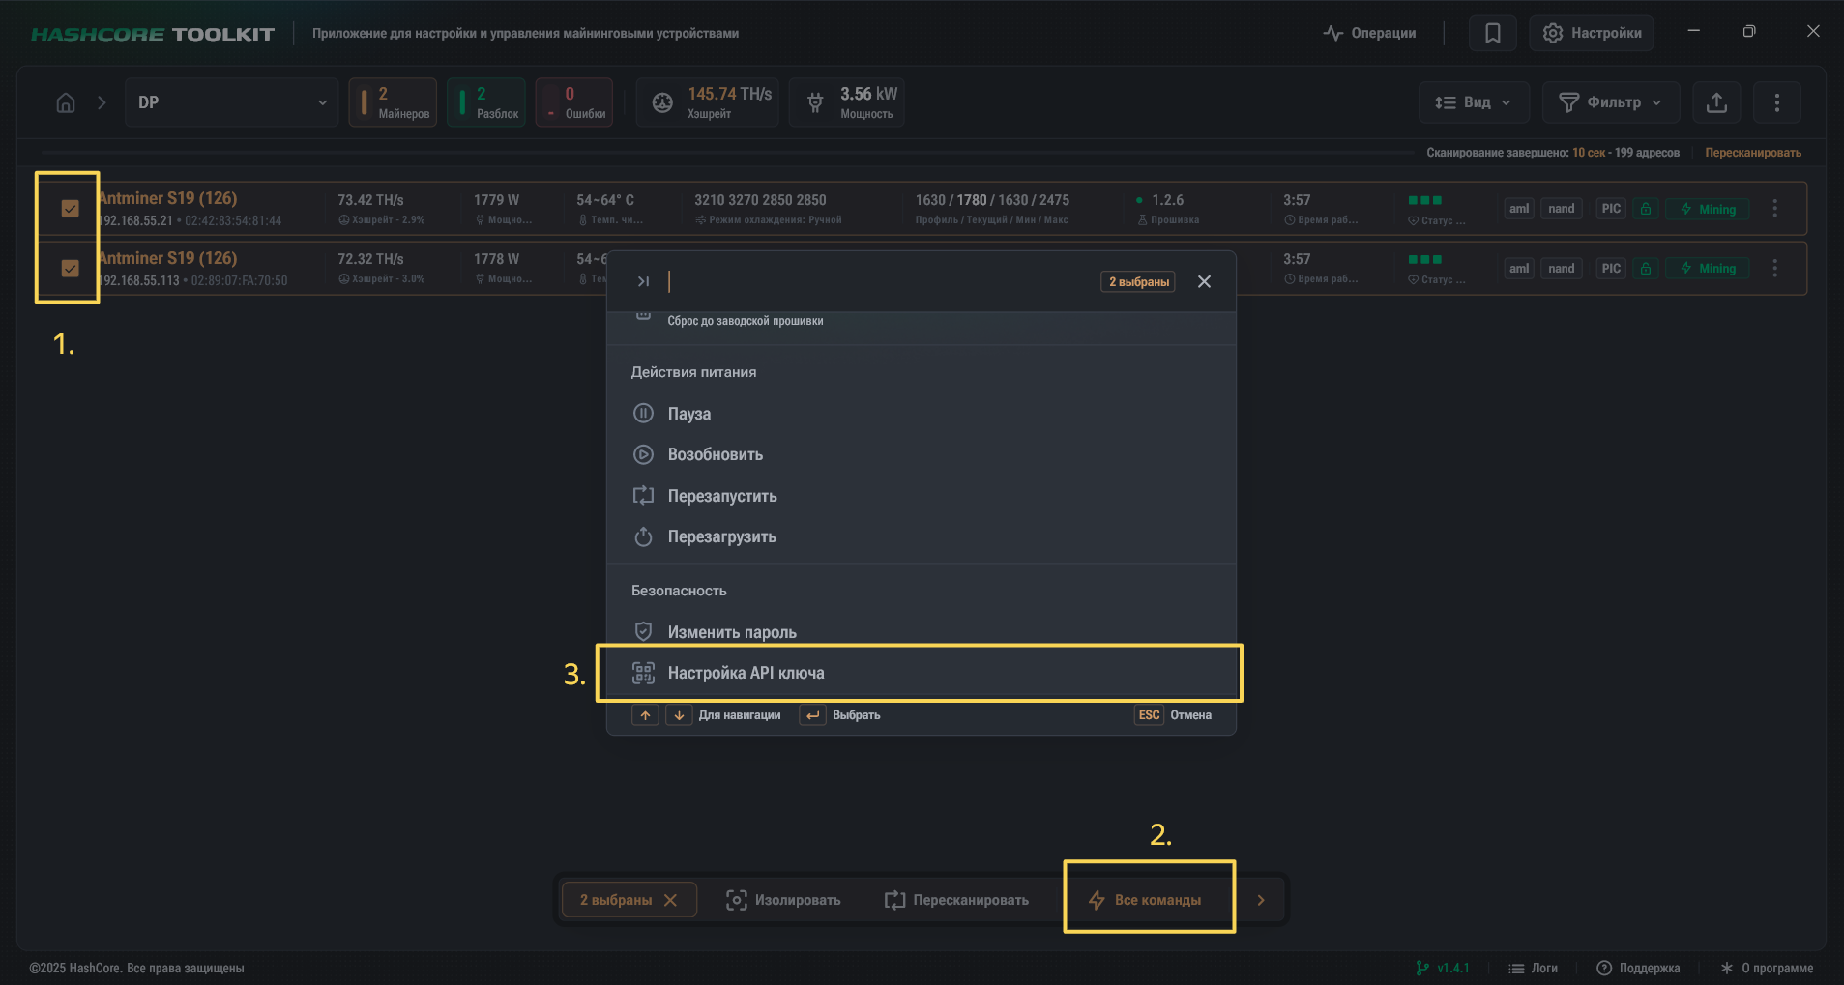Click the export/upload icon near the Вид button
This screenshot has width=1844, height=985.
(1714, 101)
